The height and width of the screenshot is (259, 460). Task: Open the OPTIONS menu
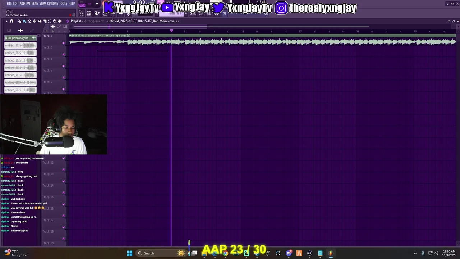tap(52, 3)
